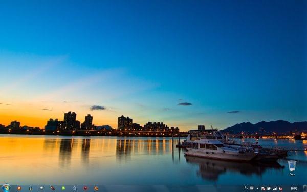Launch the Firefox taskbar icon

[x=96, y=188]
